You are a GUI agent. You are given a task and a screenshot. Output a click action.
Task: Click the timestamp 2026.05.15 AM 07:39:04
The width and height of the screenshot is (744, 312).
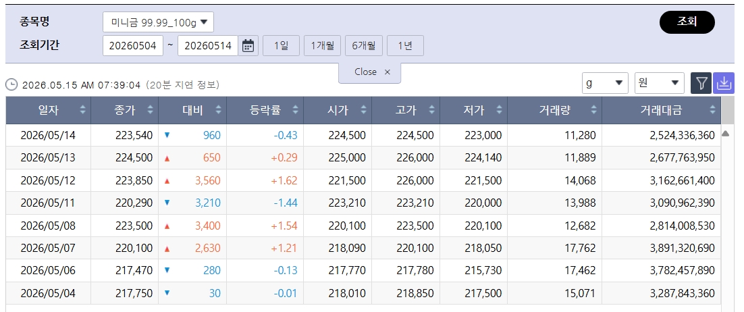pyautogui.click(x=82, y=85)
